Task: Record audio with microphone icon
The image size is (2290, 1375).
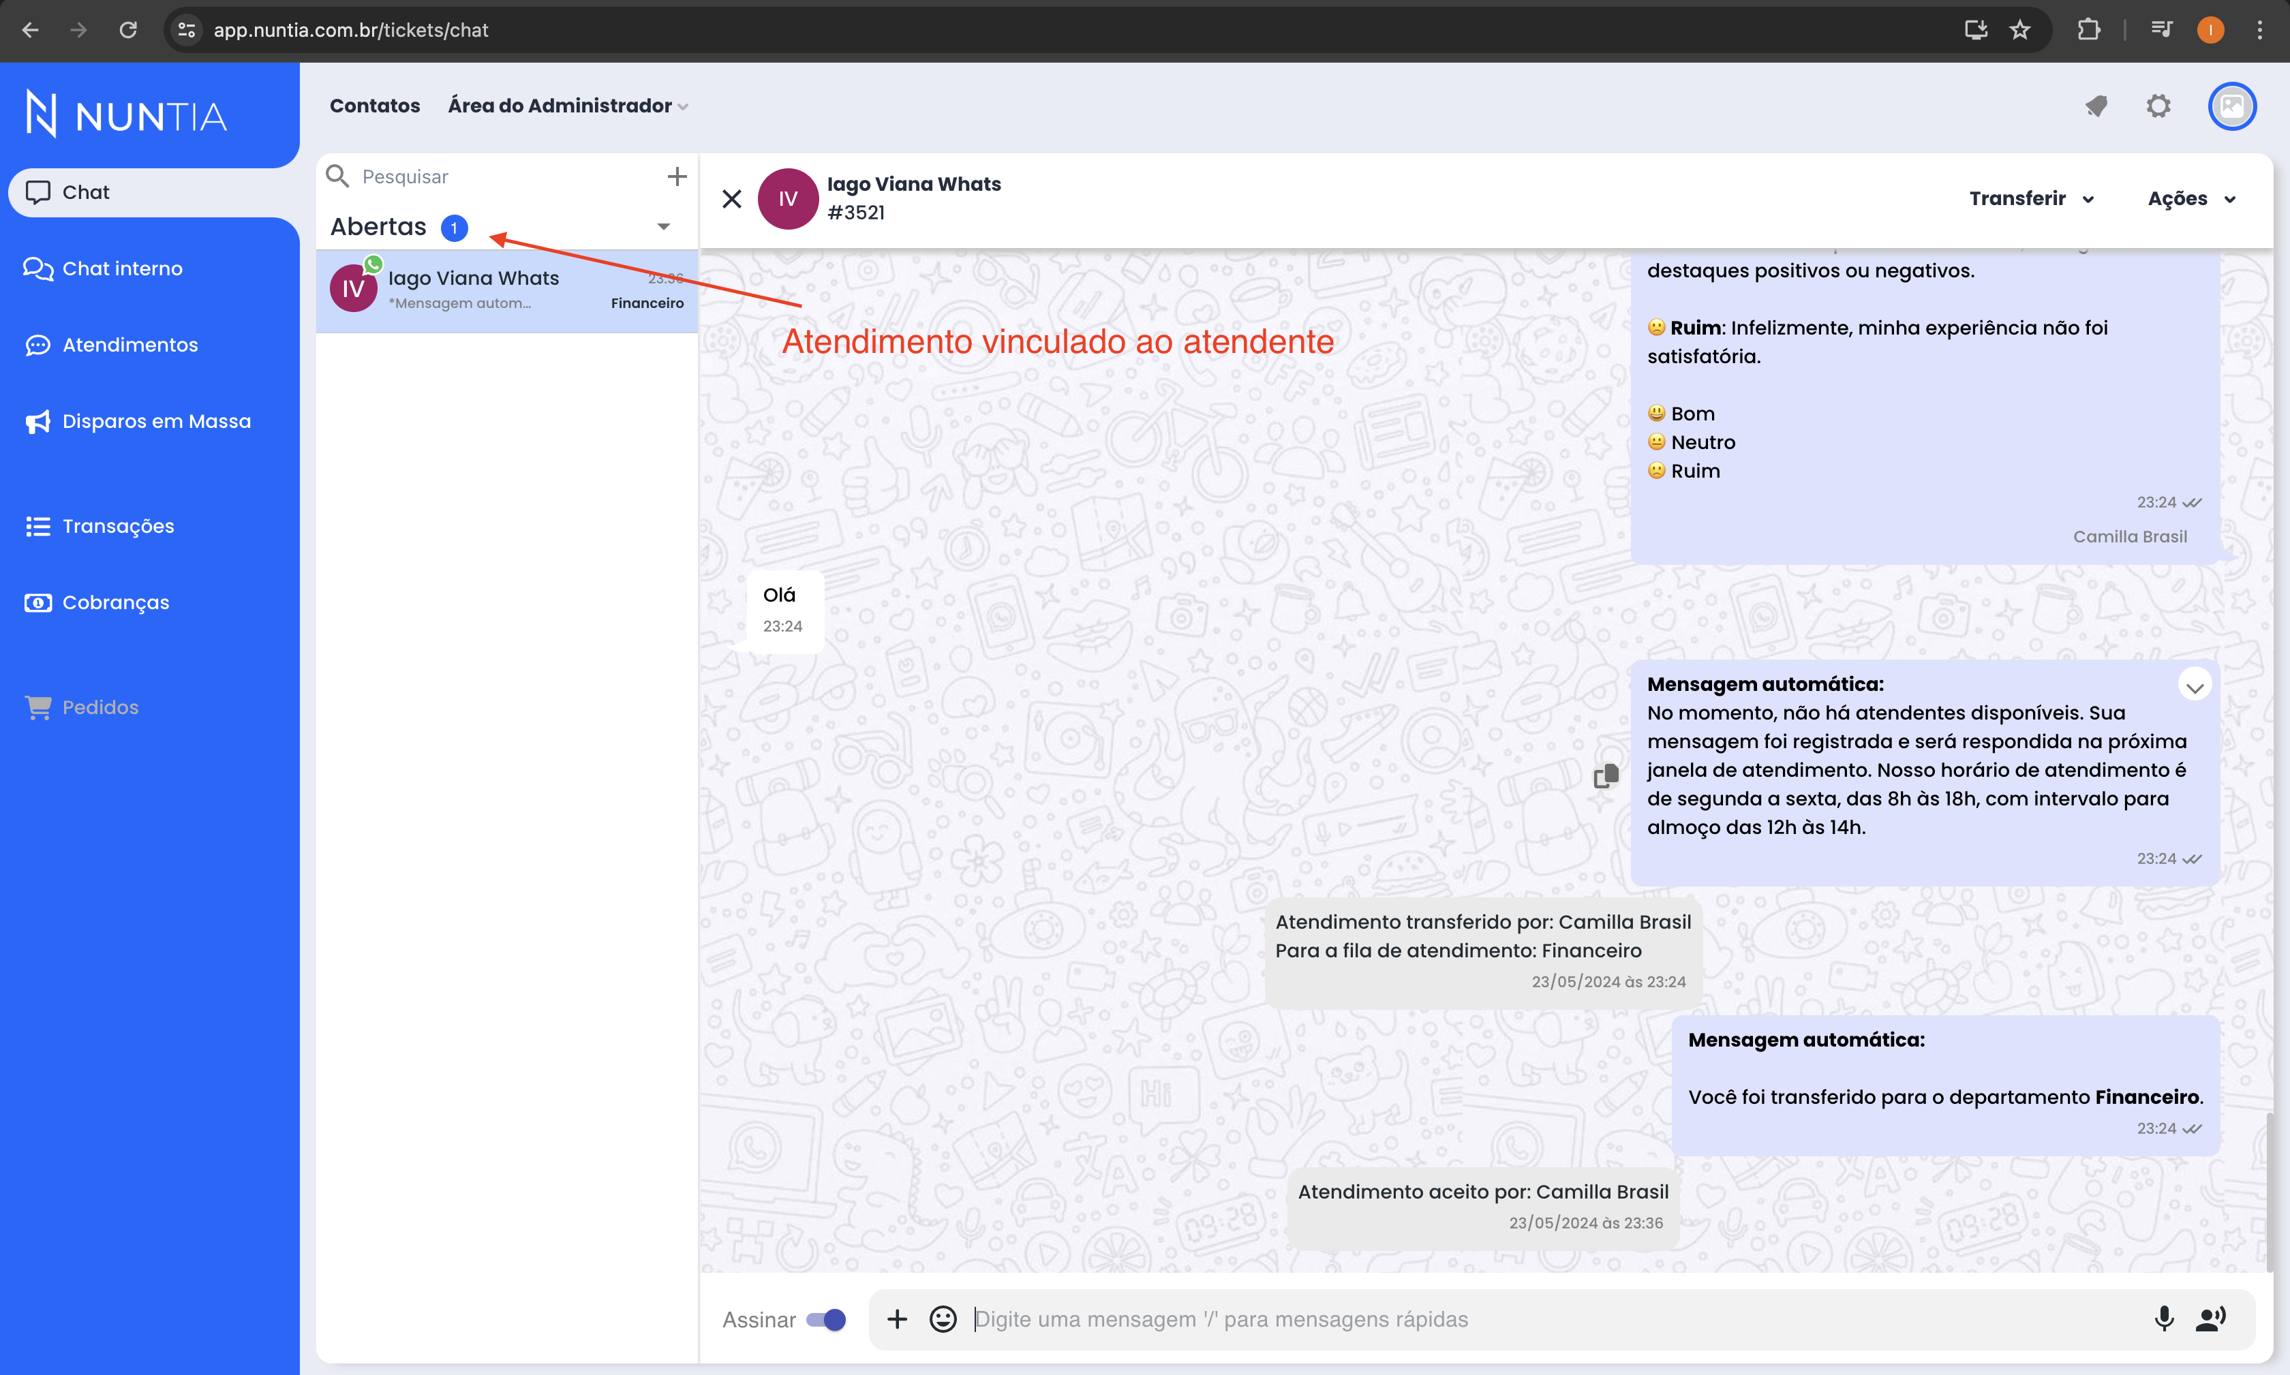Action: point(2163,1318)
